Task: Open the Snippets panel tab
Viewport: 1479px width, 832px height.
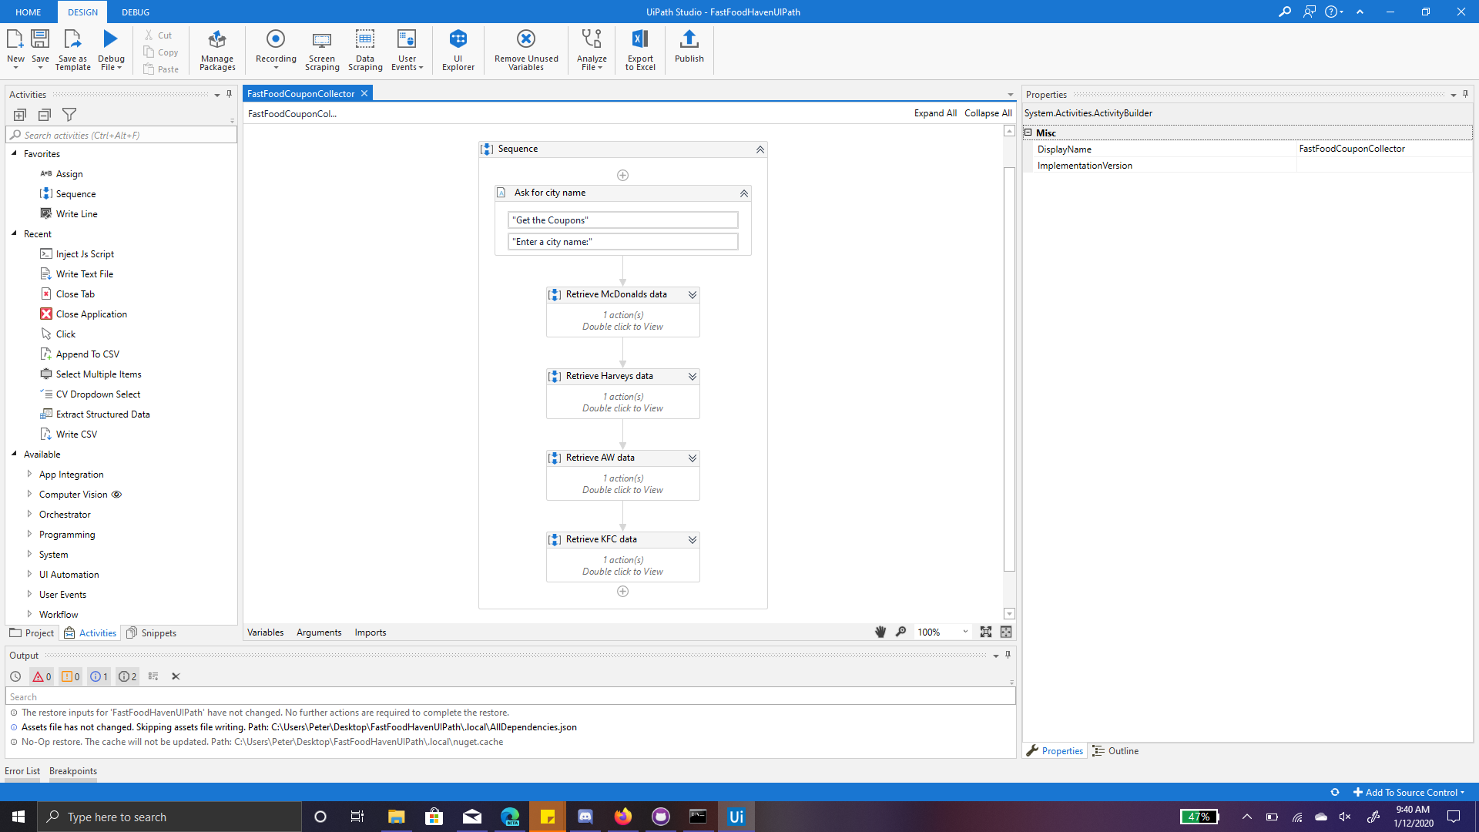Action: click(x=152, y=633)
